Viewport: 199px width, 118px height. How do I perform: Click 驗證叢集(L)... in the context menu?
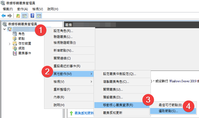[x=63, y=37]
